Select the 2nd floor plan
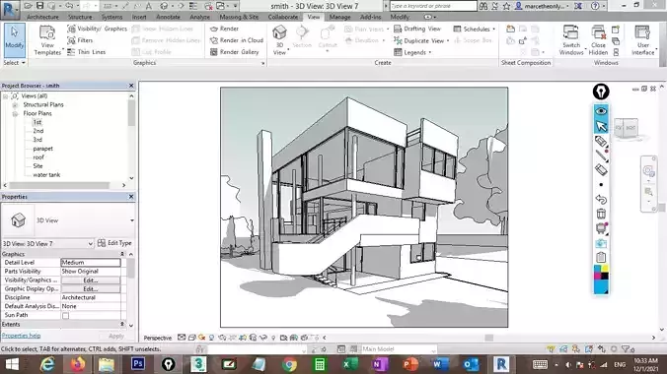Viewport: 667px width, 374px height. tap(38, 131)
